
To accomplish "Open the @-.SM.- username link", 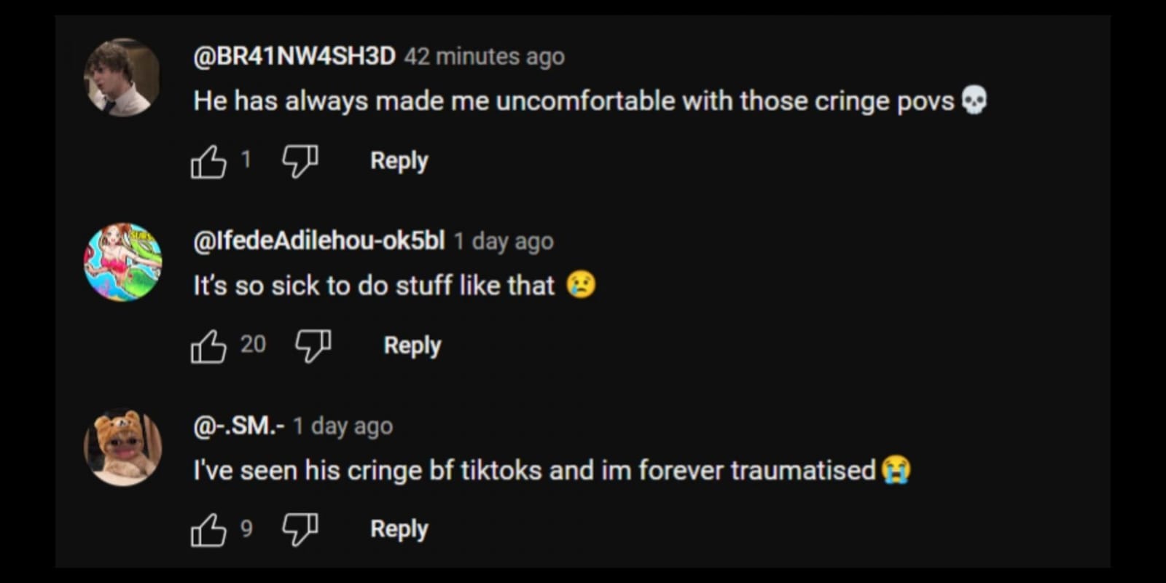I will tap(238, 426).
